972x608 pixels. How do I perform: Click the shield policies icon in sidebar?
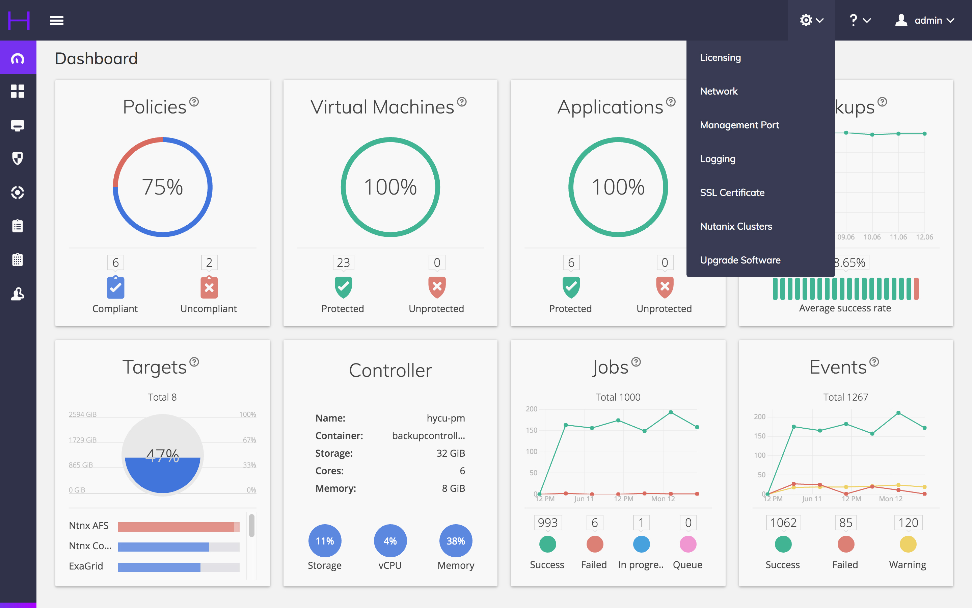click(x=18, y=158)
